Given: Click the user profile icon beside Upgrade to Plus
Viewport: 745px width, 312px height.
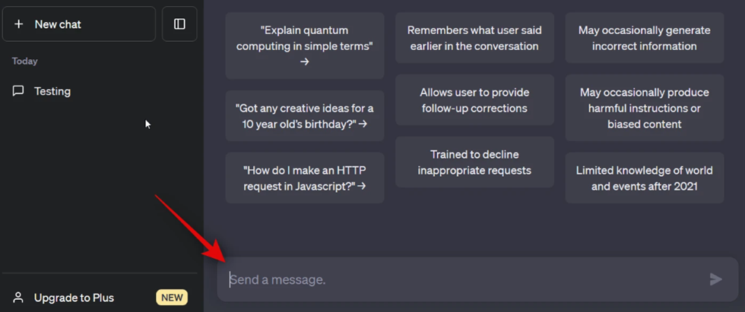Looking at the screenshot, I should (x=18, y=298).
